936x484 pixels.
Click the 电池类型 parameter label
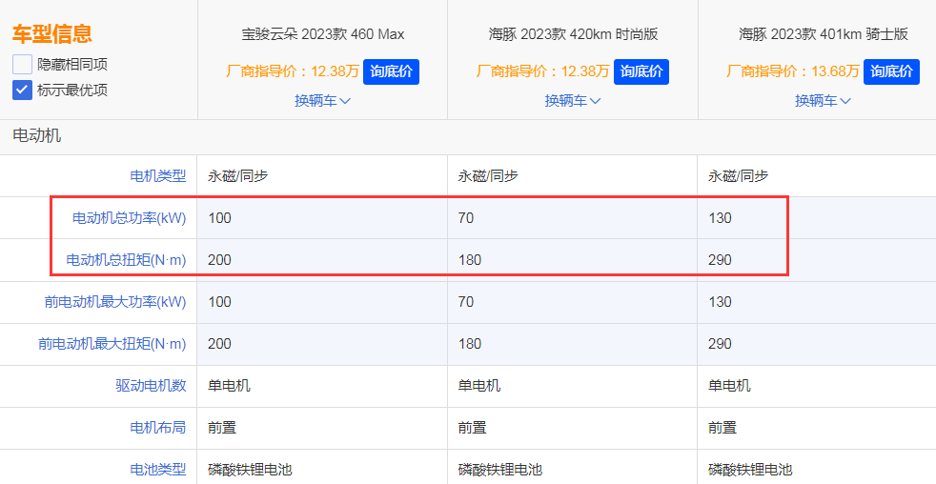[158, 469]
